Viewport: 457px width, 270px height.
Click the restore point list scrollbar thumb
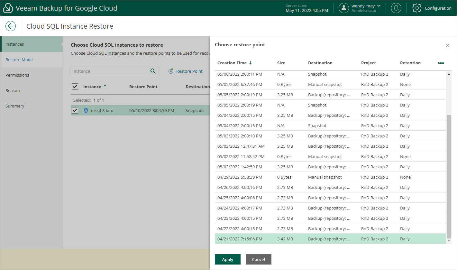pos(449,176)
